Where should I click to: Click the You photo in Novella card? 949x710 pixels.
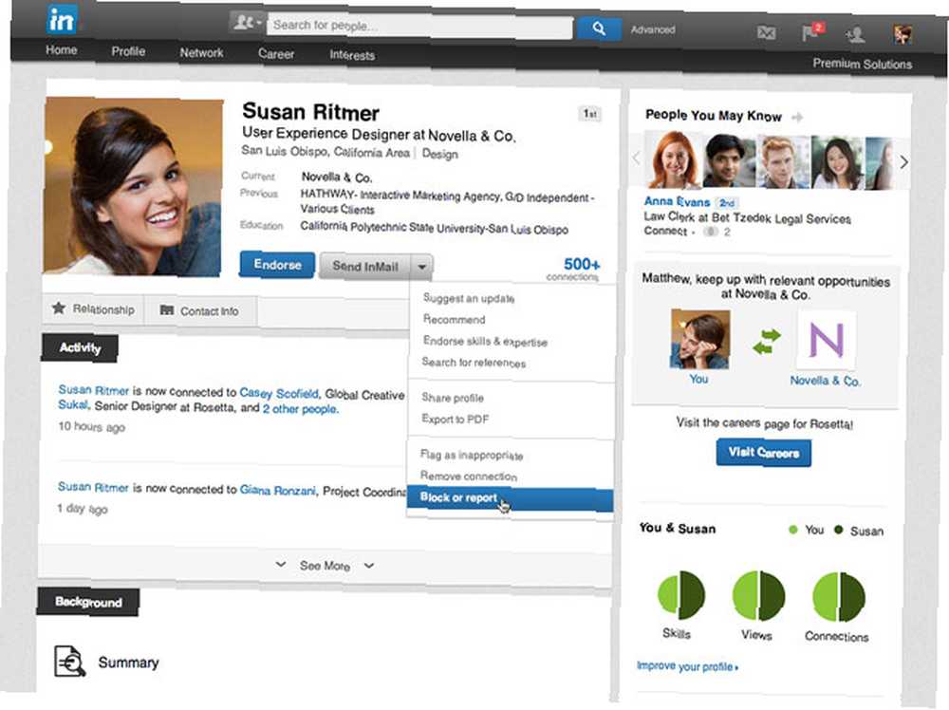(699, 338)
